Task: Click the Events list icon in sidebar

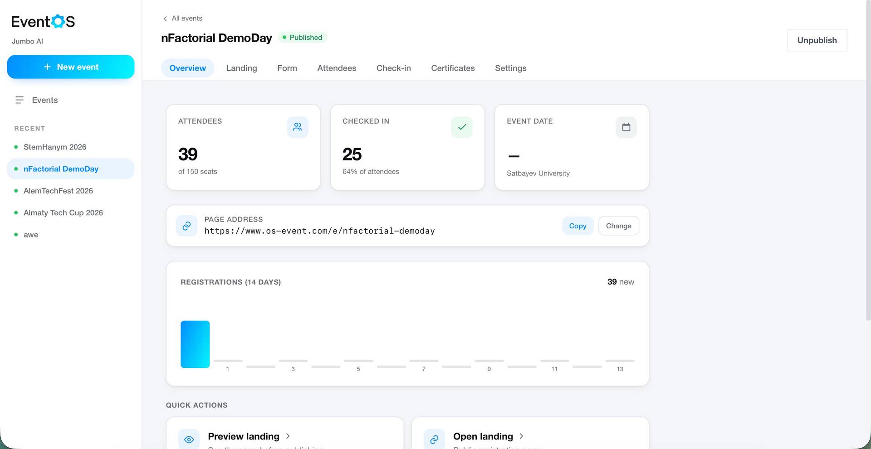Action: (20, 100)
